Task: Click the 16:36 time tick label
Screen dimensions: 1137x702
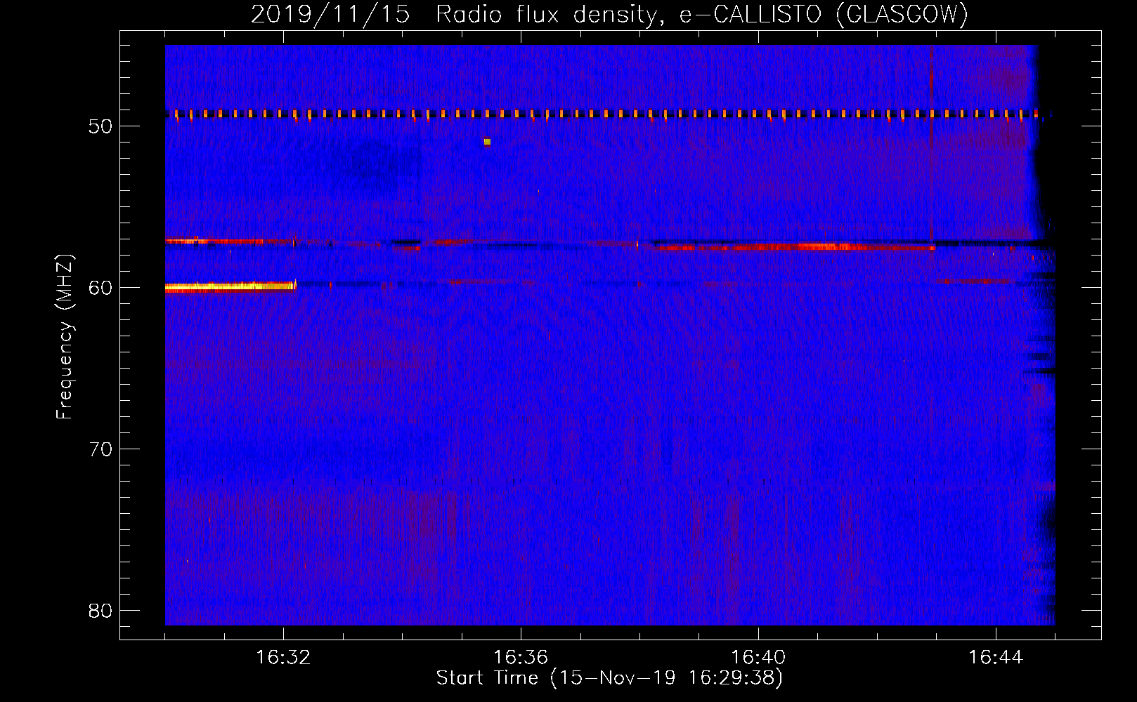Action: 521,658
